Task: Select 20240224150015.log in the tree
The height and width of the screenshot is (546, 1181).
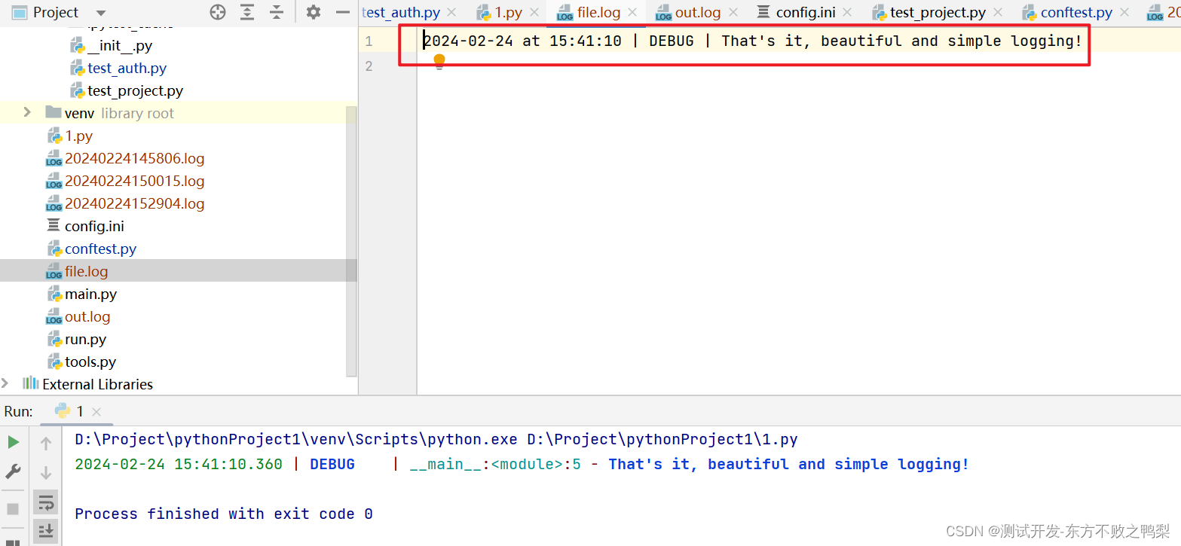Action: tap(126, 181)
